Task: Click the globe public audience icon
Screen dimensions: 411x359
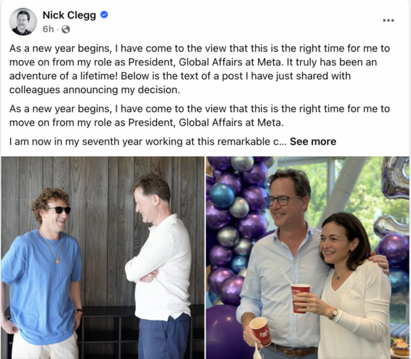Action: tap(66, 29)
